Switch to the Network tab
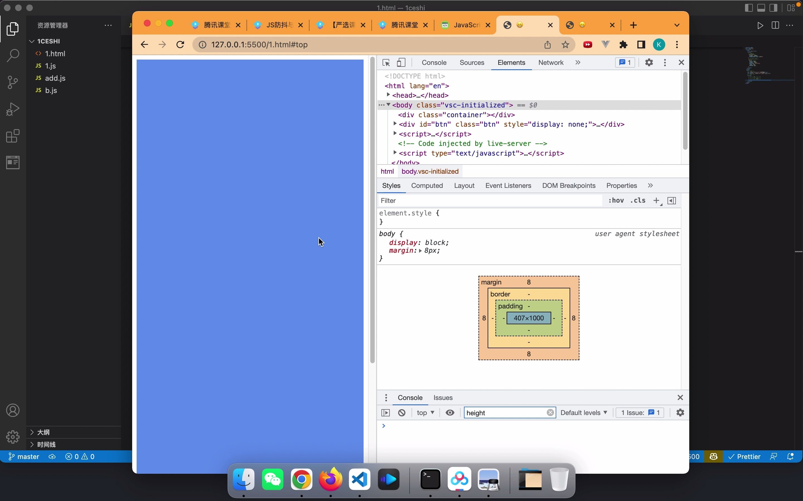Screen dimensions: 803x501 (550, 63)
